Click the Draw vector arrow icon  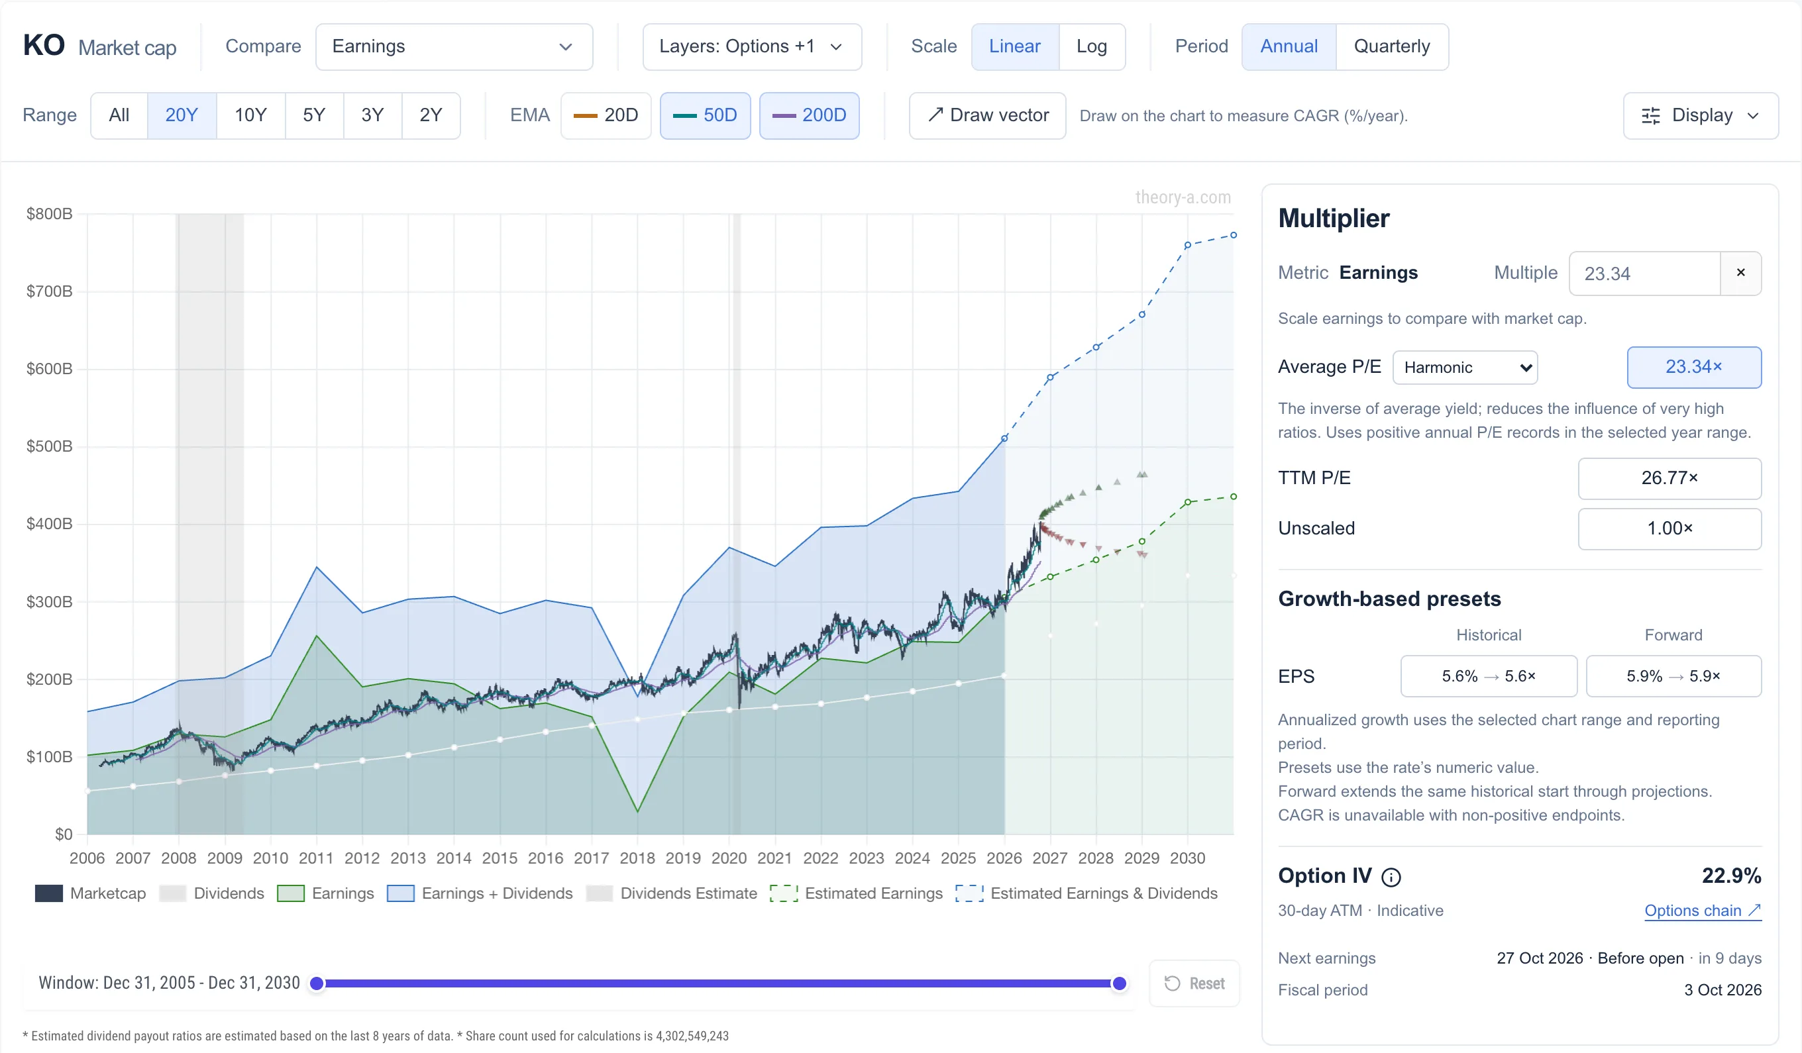(x=935, y=115)
